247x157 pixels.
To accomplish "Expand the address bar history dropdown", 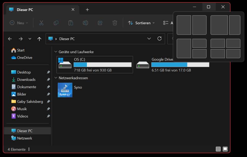I will click(x=149, y=39).
